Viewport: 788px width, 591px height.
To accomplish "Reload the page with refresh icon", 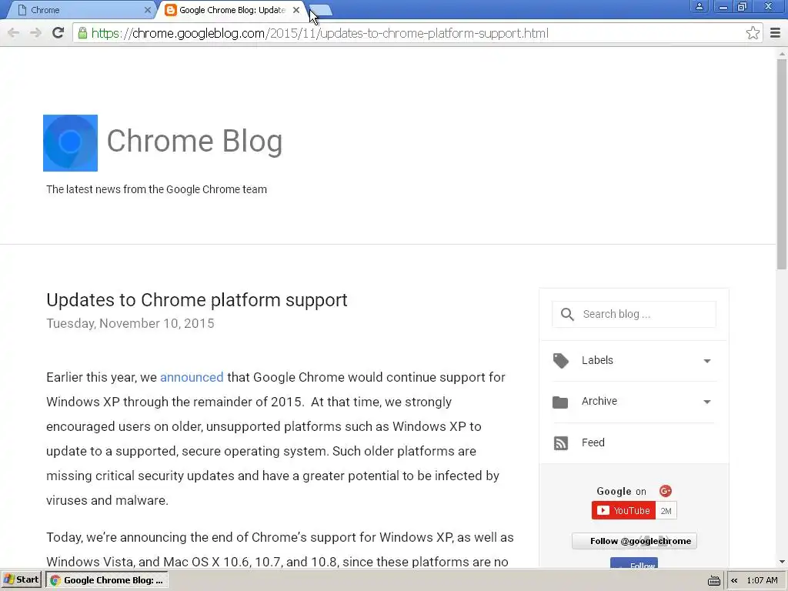I will point(58,33).
